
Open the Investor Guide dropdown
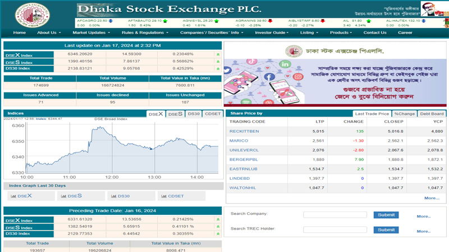tap(272, 32)
